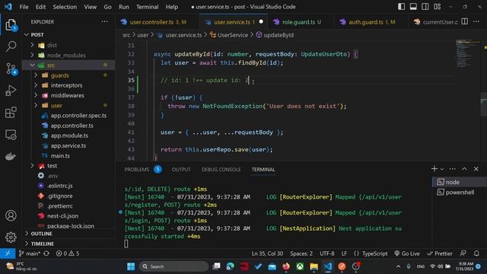
Task: Split the editor right icon
Action: (x=465, y=22)
